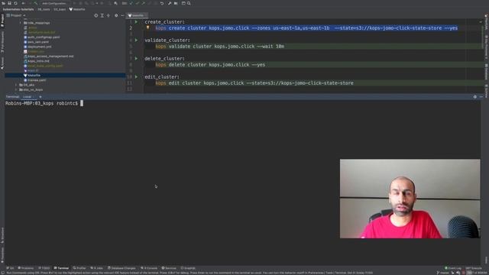The width and height of the screenshot is (489, 275).
Task: Hide the terminal panel
Action: pos(481,97)
